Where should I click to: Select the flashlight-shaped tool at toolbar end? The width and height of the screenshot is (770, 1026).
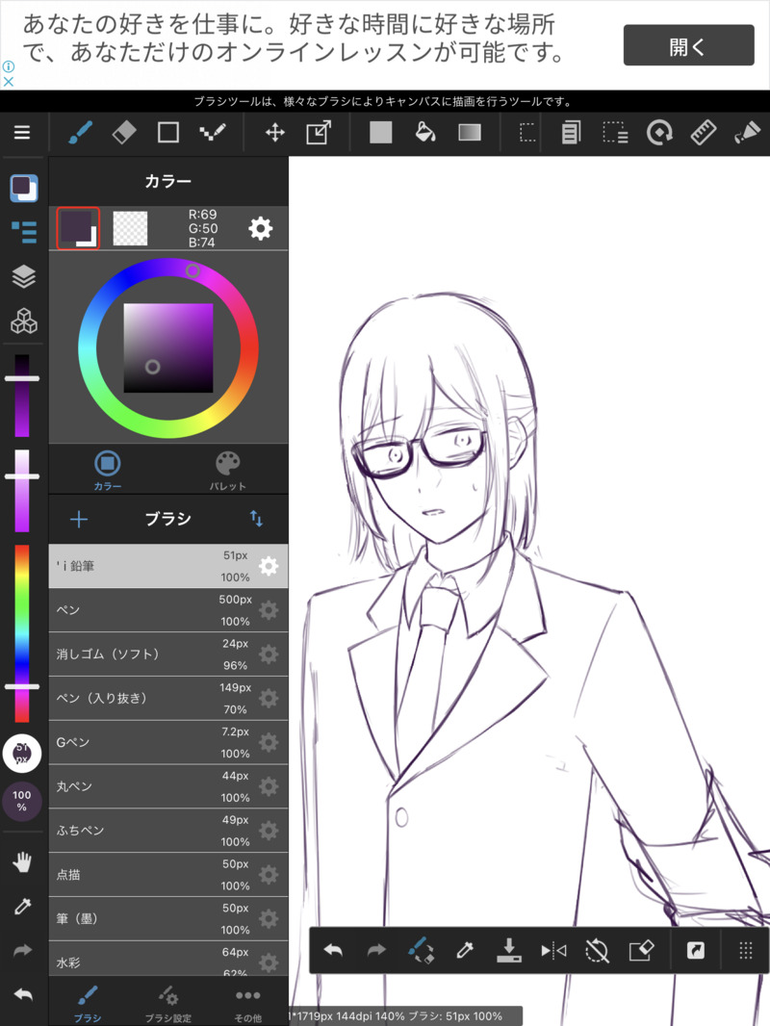coord(747,133)
